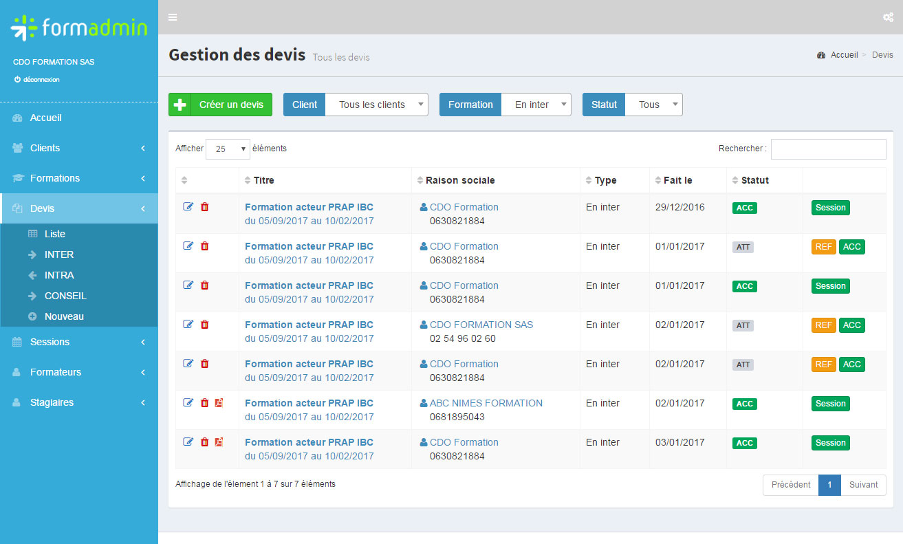The image size is (903, 544).
Task: Open settings gears icon at top right
Action: [888, 17]
